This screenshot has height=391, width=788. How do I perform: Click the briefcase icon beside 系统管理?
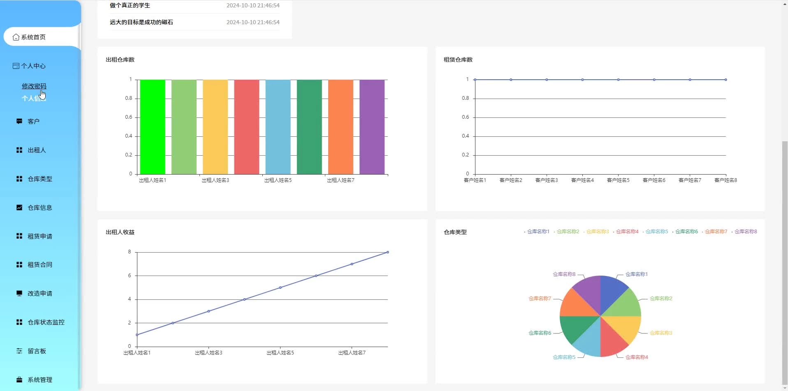click(19, 380)
